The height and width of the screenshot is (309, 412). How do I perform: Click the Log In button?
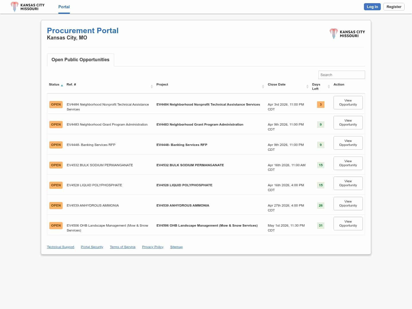[x=372, y=7]
